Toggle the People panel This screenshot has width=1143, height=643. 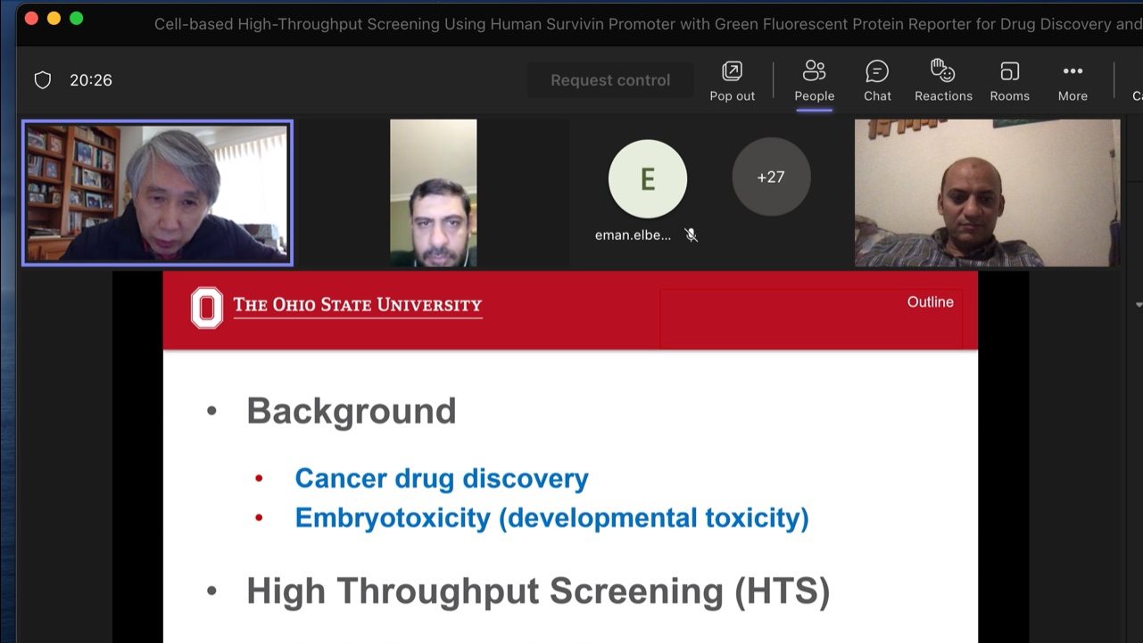pyautogui.click(x=814, y=80)
